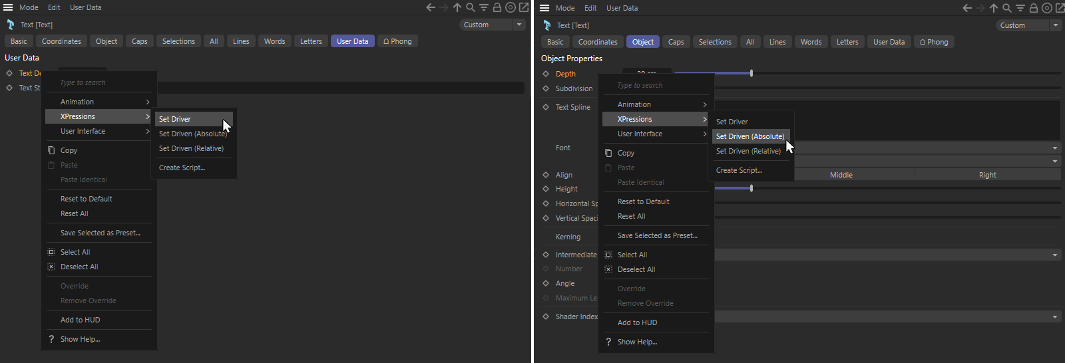
Task: Switch to the Caps tab in the right panel
Action: click(x=676, y=42)
